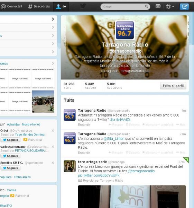The width and height of the screenshot is (194, 208).
Task: Open the embedded tweet photo
Action: click(x=132, y=197)
